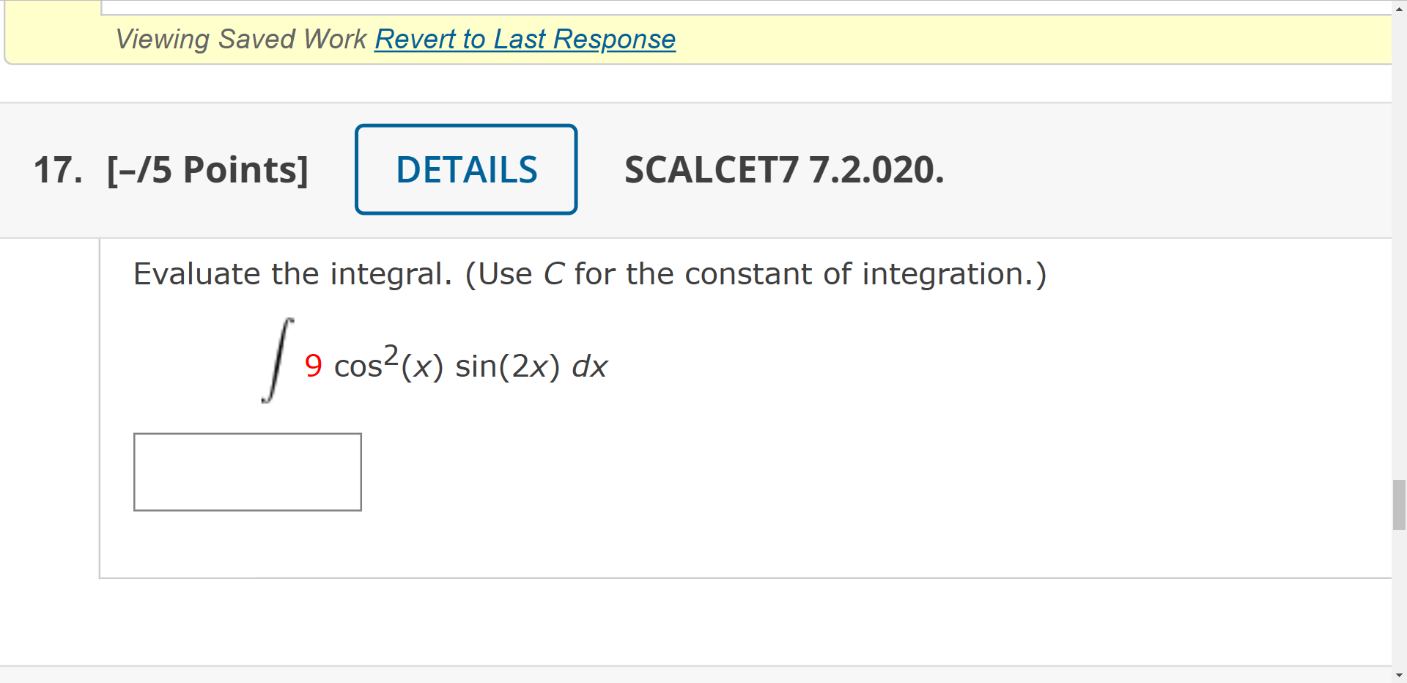The width and height of the screenshot is (1407, 683).
Task: Select the red coefficient 9 in the integrand
Action: click(313, 366)
